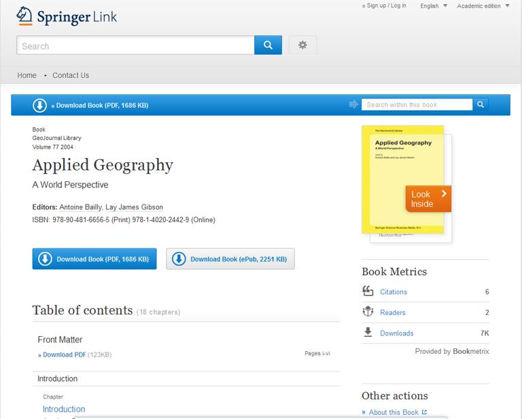Download the book in ePub format
Screen dimensions: 522x419
230,259
